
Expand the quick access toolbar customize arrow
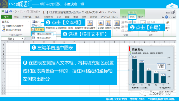coord(39,12)
